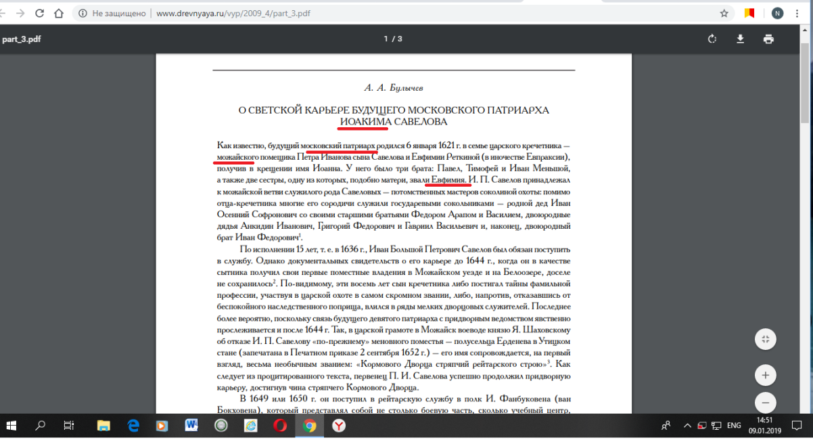Zoom in on the PDF
Screen dimensions: 813x440
[766, 375]
